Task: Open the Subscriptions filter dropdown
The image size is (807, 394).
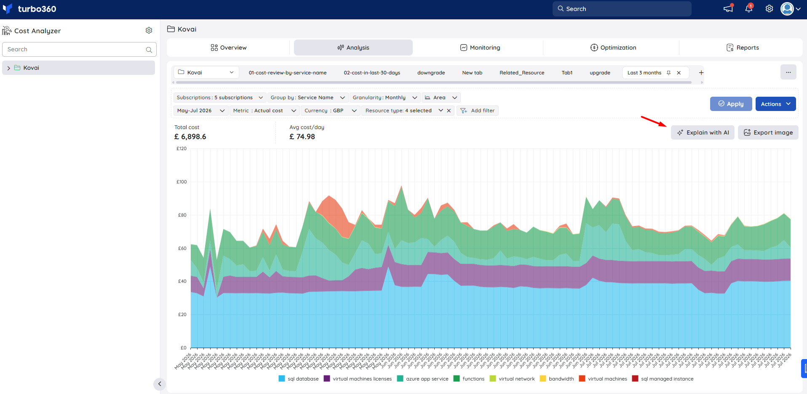Action: tap(219, 98)
